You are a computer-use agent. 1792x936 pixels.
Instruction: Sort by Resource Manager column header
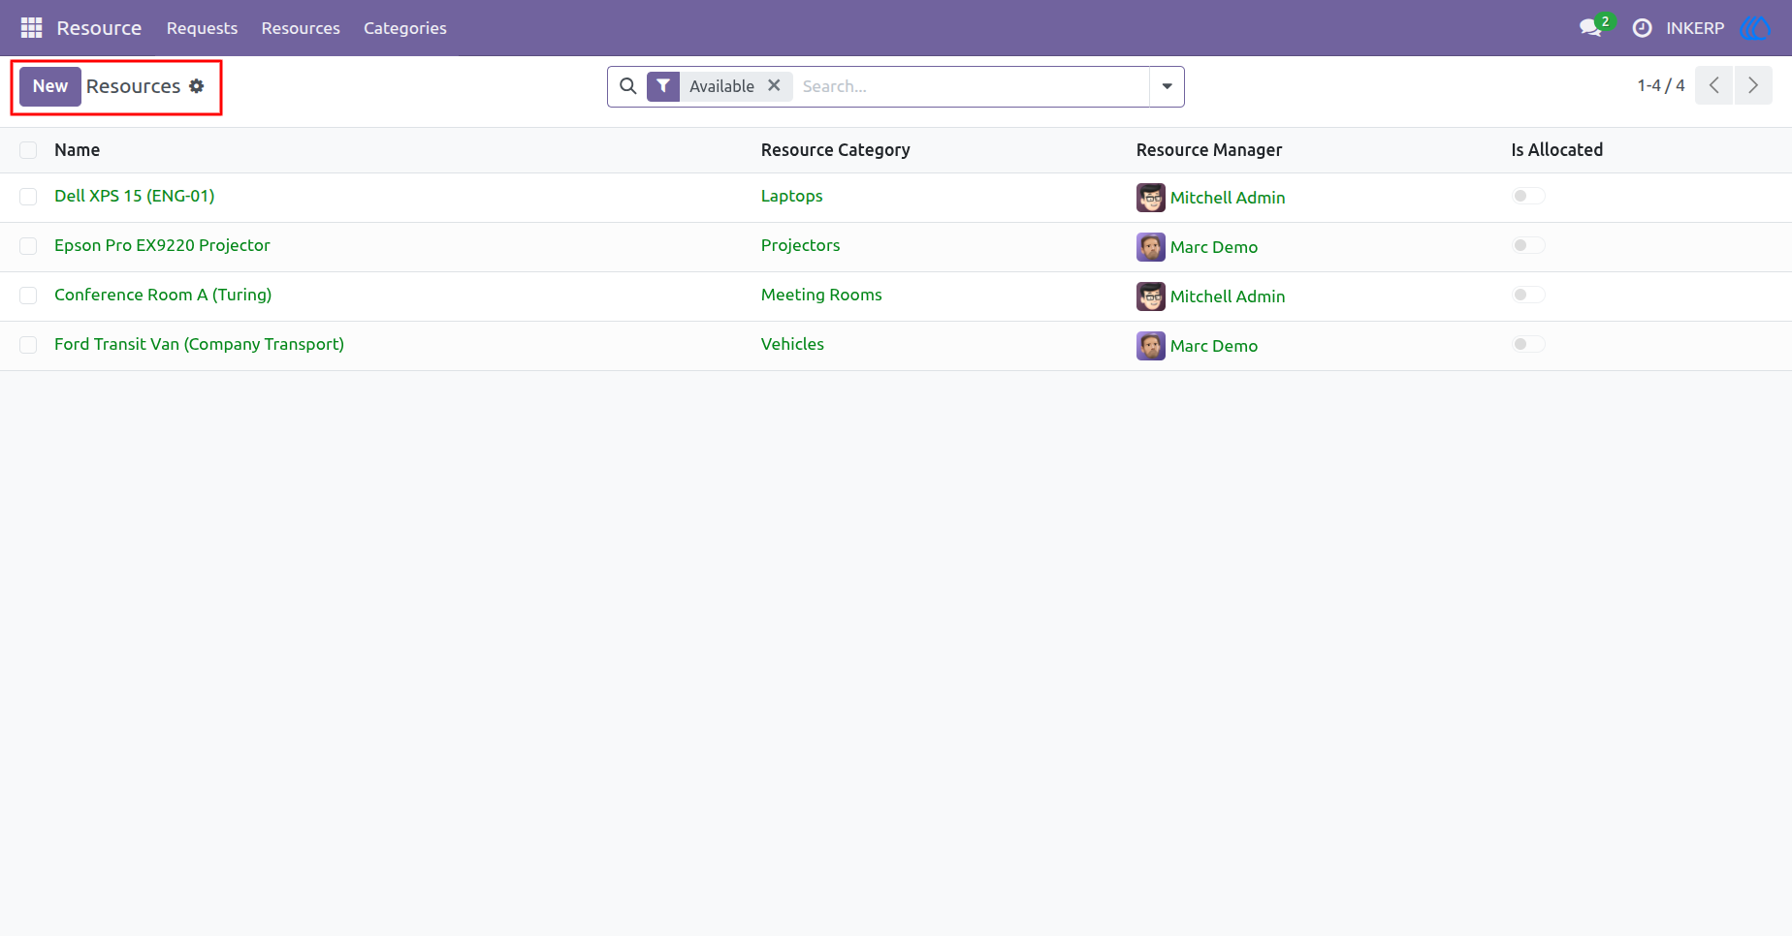(1209, 150)
